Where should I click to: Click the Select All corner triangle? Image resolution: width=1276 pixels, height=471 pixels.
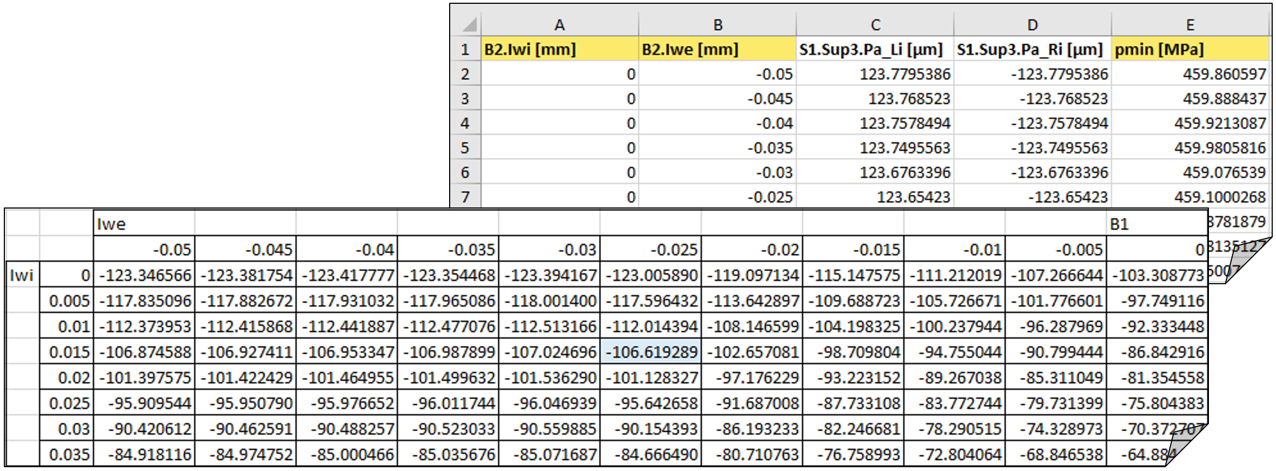469,25
